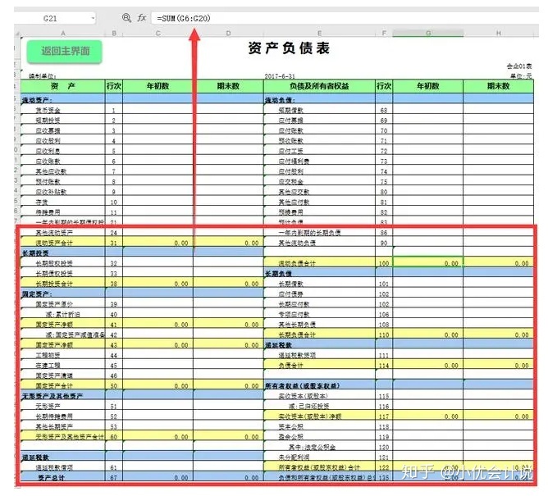Click the blue 固定资产: section header
Image resolution: width=548 pixels, height=496 pixels.
[x=63, y=294]
